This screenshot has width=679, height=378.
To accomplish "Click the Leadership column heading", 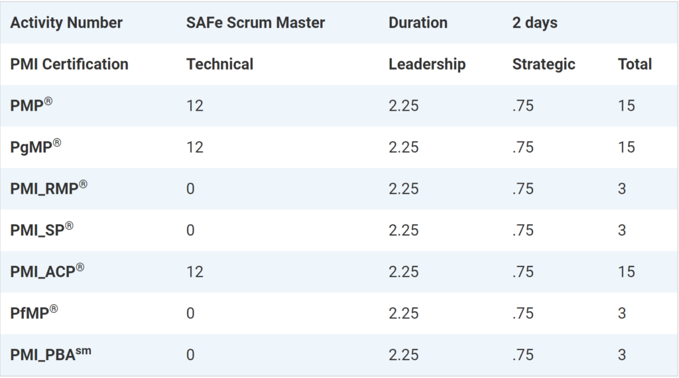I will click(427, 64).
